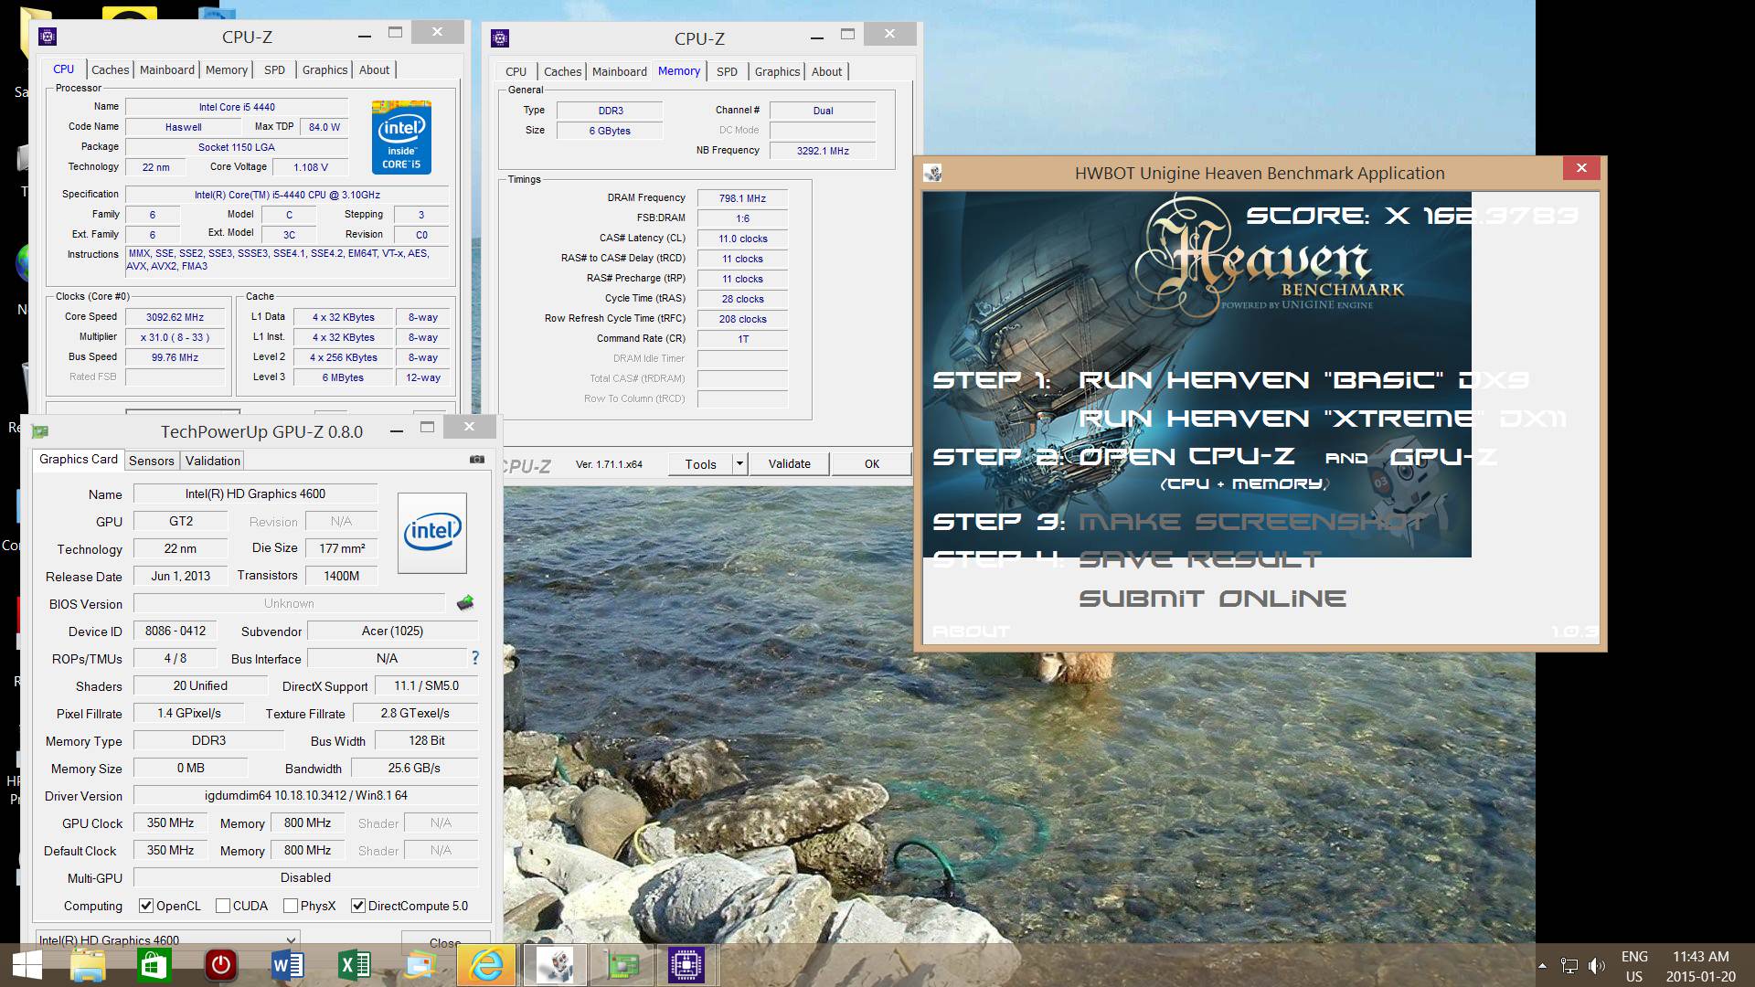Click the red power icon in taskbar
The width and height of the screenshot is (1755, 987).
[220, 965]
